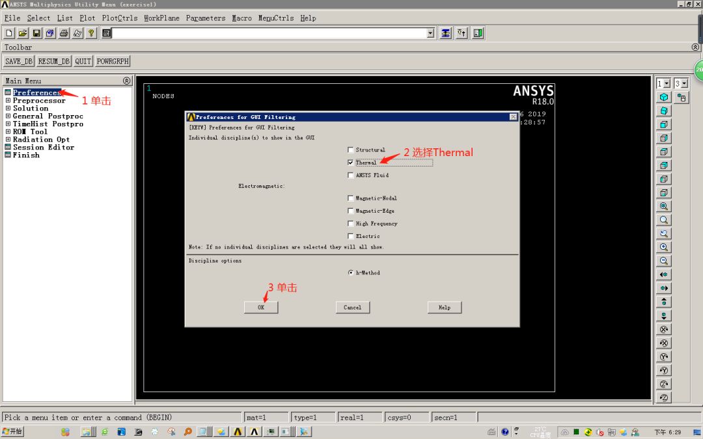Uncheck the Thermal discipline checkbox
Viewport: 703px width, 439px height.
pyautogui.click(x=350, y=162)
